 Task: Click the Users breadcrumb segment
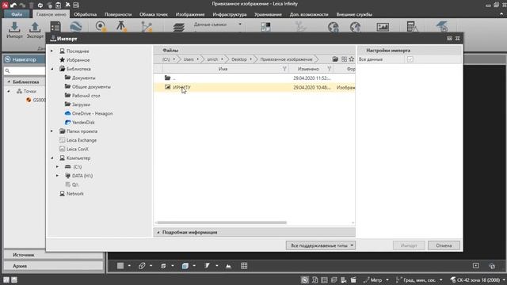click(189, 59)
